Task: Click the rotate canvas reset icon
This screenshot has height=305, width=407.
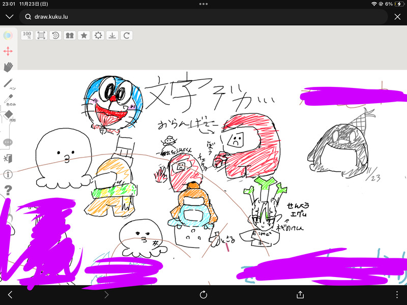Action: [x=55, y=35]
